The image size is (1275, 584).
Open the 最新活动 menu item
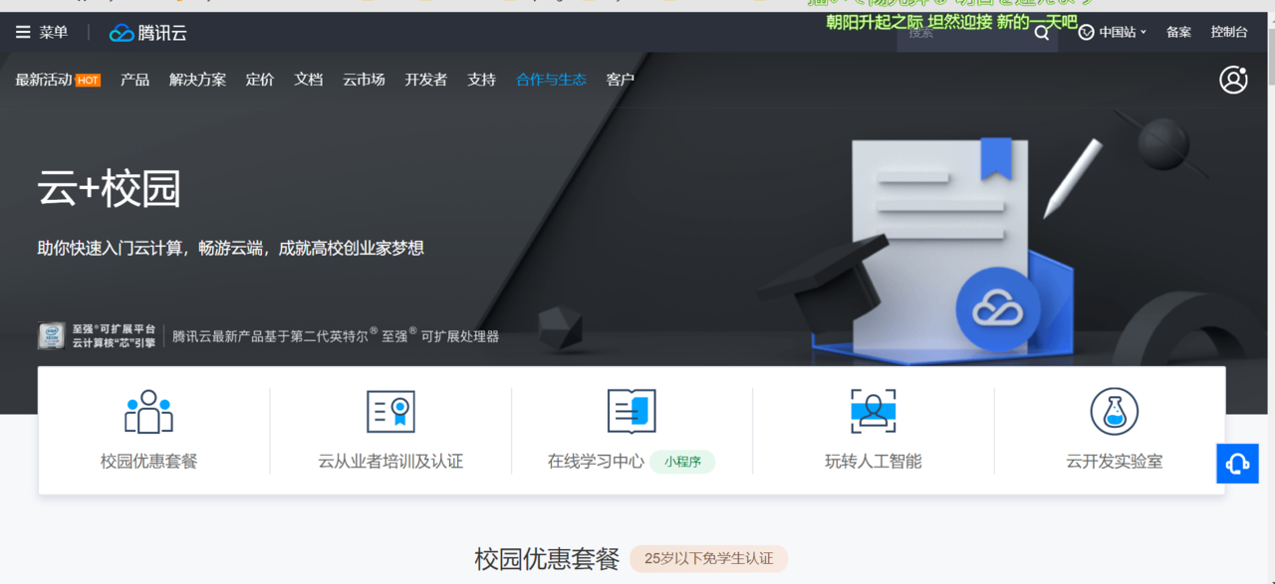pos(44,80)
